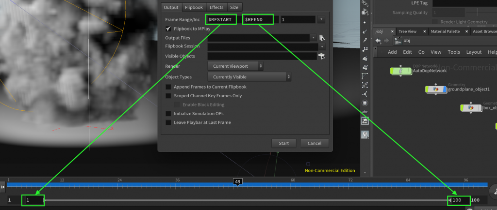Click the frame increment field
Viewport: 497px width, 210px height.
(x=298, y=19)
